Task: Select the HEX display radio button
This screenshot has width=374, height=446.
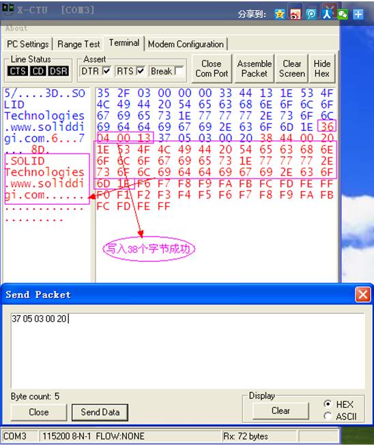Action: pyautogui.click(x=328, y=404)
